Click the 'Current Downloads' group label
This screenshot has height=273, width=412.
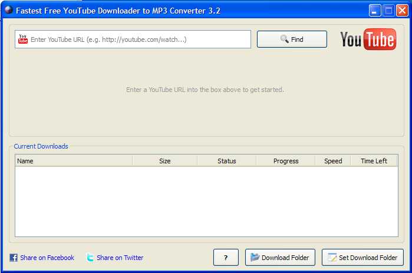click(x=41, y=146)
